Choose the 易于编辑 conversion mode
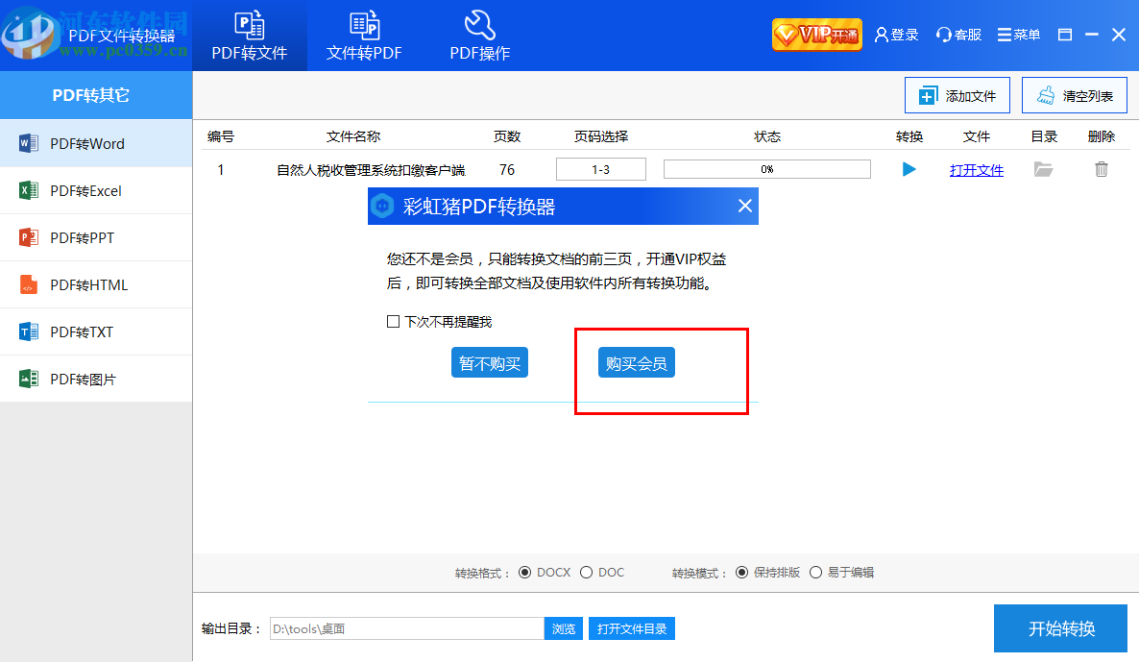Image resolution: width=1139 pixels, height=663 pixels. 815,573
